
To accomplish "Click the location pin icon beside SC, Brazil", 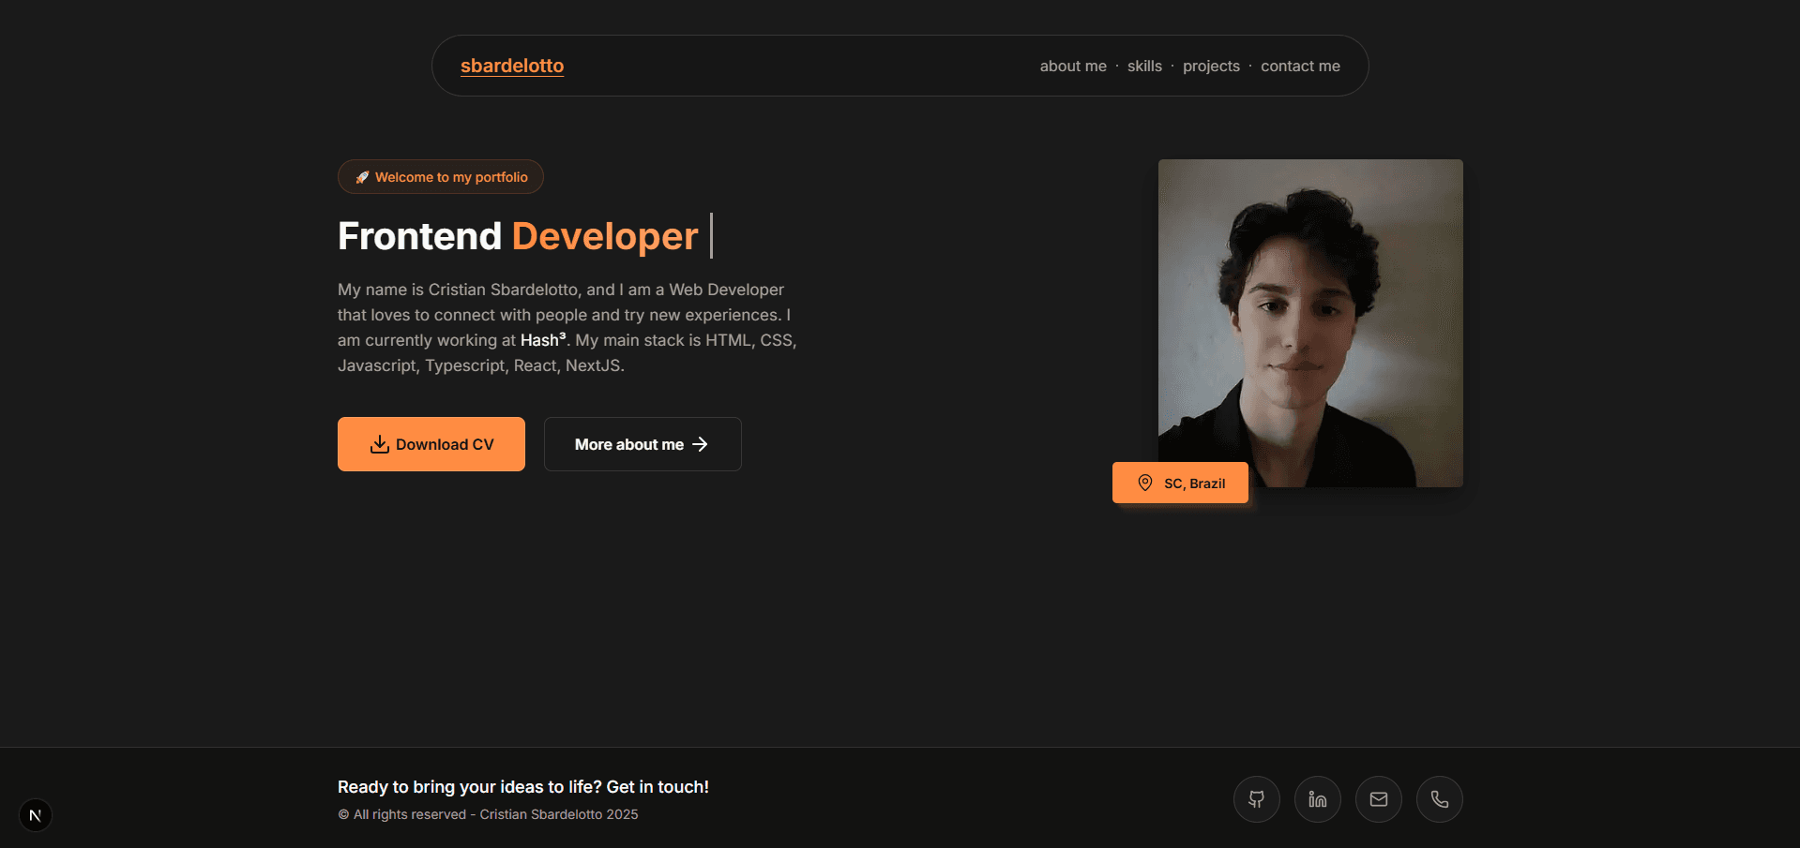I will (x=1144, y=483).
